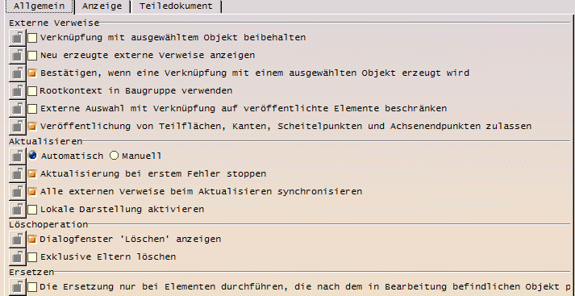Click lock icon next to 'Exklusive Eltern löschen'
The image size is (575, 296).
point(17,256)
